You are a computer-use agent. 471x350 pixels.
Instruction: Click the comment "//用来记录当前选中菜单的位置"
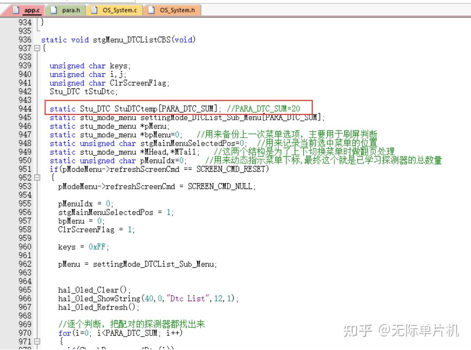317,143
